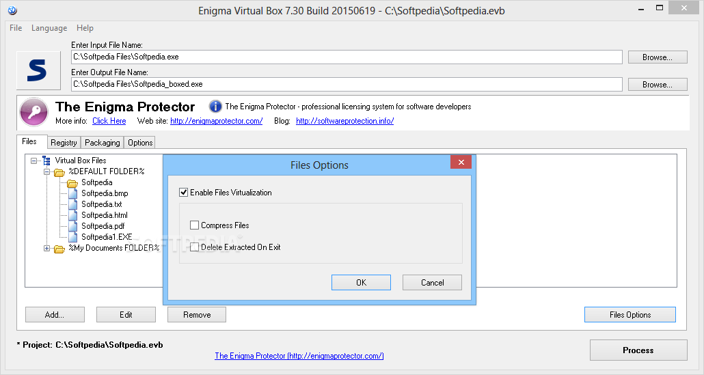Viewport: 704px width, 375px height.
Task: Select Softpedia.txt in the tree
Action: (101, 204)
